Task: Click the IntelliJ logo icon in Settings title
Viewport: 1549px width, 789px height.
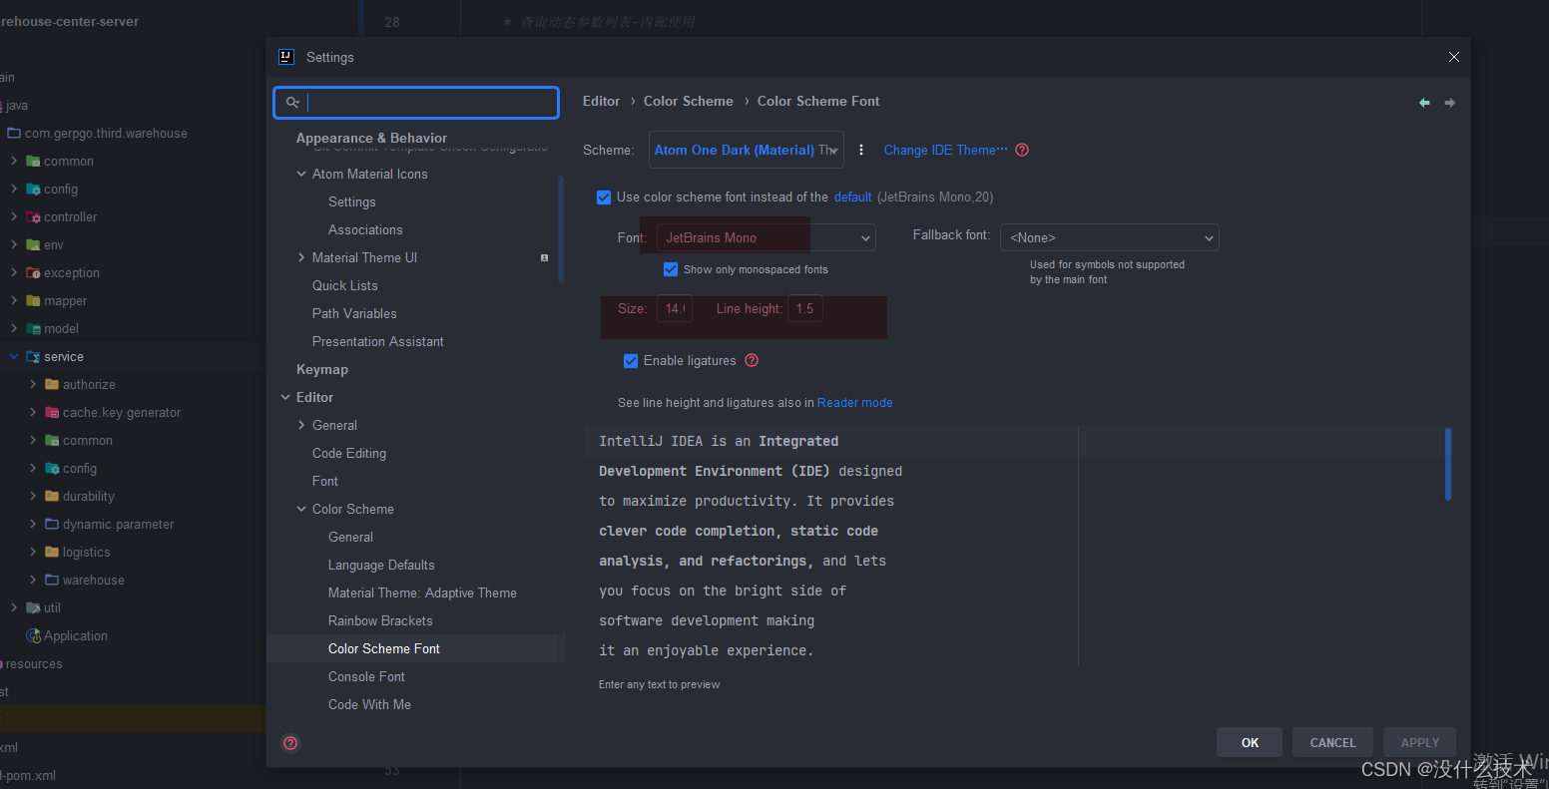Action: tap(286, 57)
